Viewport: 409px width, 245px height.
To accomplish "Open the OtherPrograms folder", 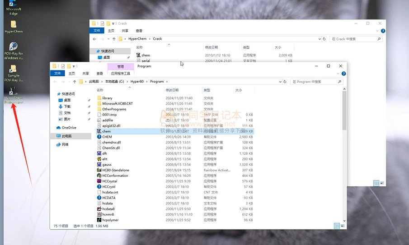I will 114,109.
